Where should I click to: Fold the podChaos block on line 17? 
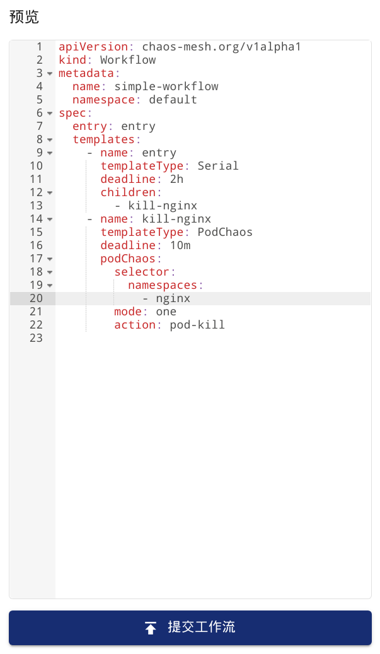click(50, 259)
